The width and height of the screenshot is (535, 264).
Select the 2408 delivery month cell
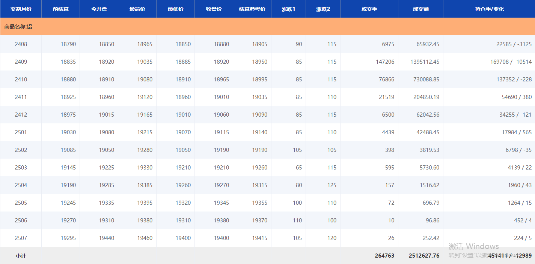point(21,44)
